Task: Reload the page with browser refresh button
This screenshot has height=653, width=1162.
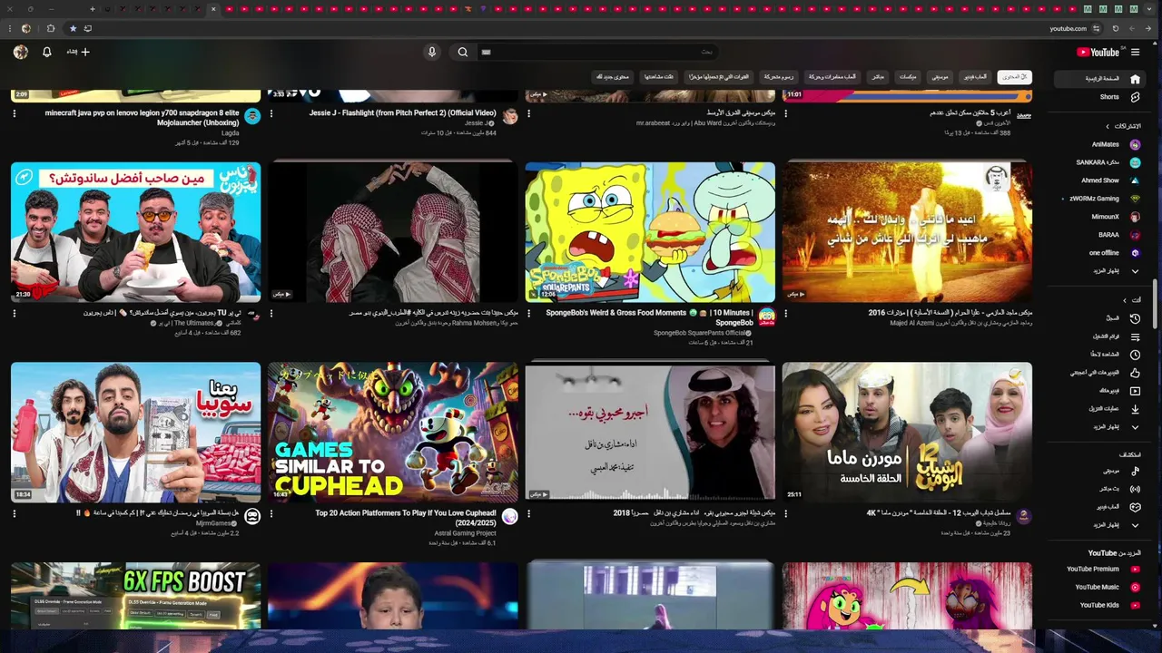Action: (1116, 28)
